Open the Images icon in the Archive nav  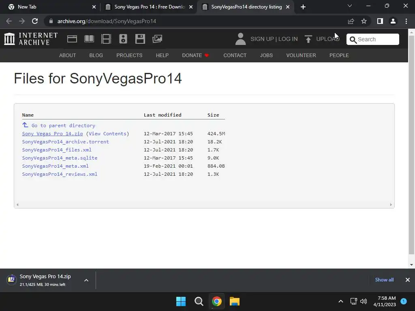157,39
